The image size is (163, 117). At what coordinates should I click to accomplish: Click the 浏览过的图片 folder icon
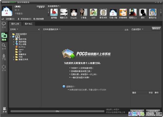pos(13,34)
